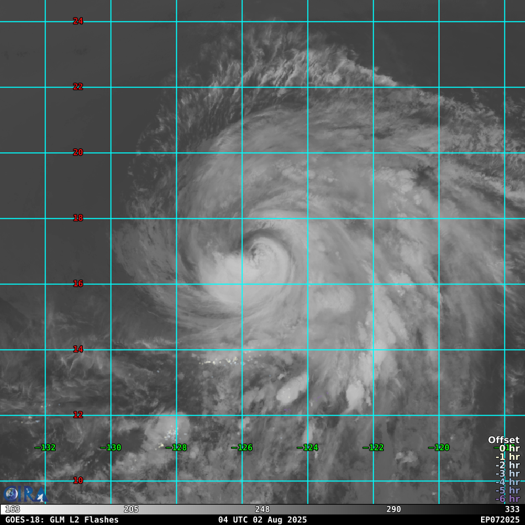The height and width of the screenshot is (525, 525).
Task: Click the Offset legend heading
Action: 503,440
